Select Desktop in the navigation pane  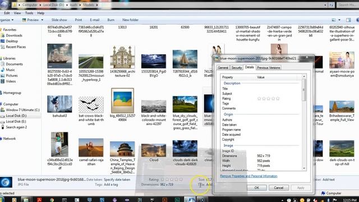12,41
